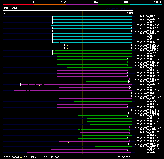Select the UniRef100_B3T391 label
This screenshot has width=164, height=159.
(147, 121)
